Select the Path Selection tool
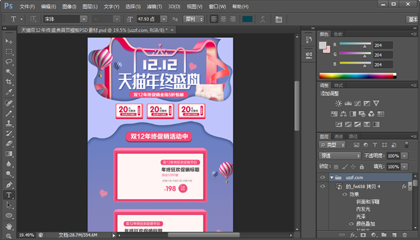The width and height of the screenshot is (420, 240). 9,205
